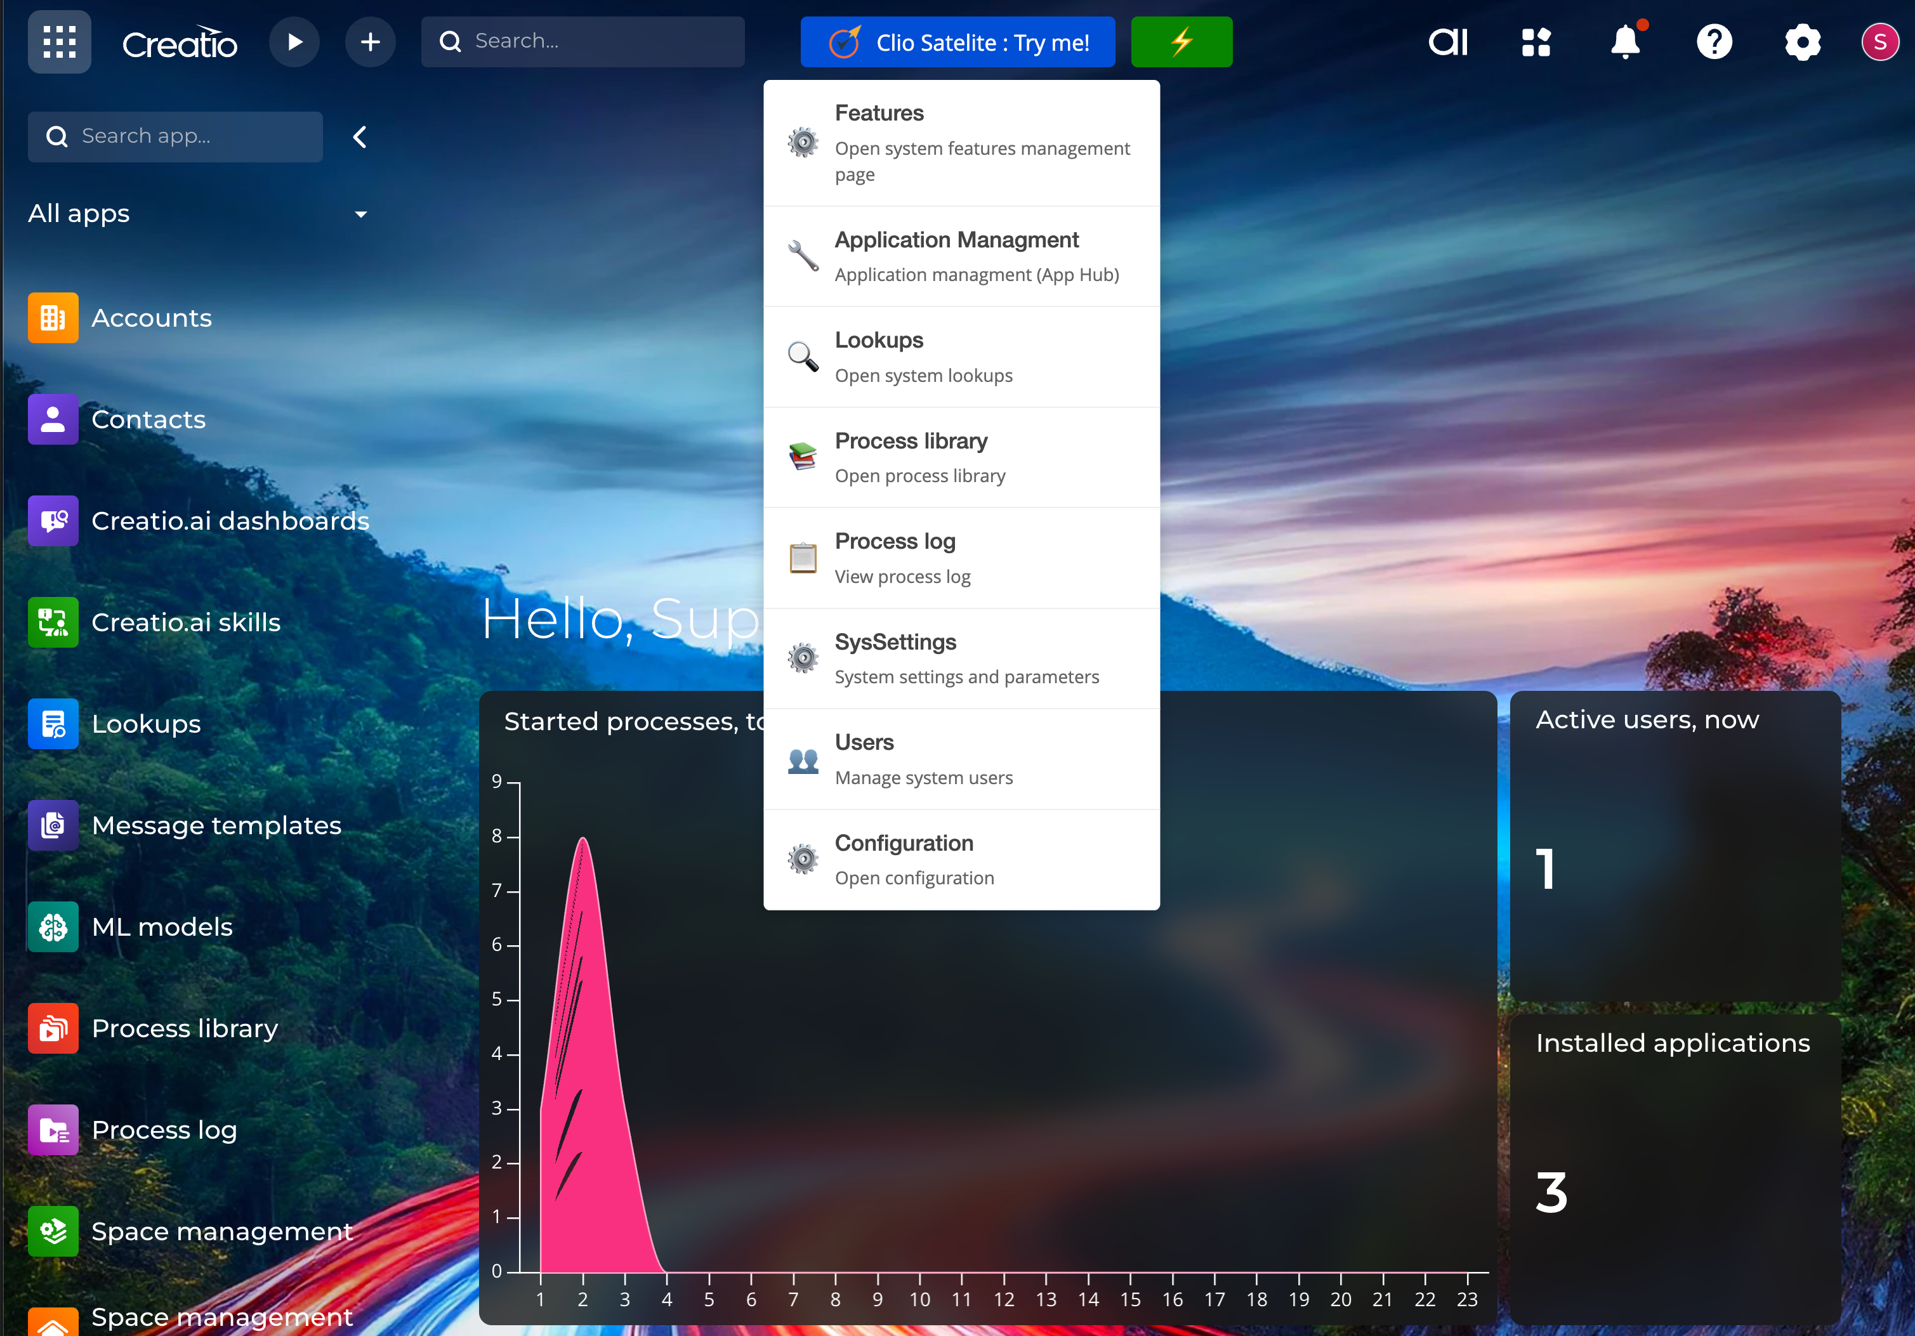Image resolution: width=1915 pixels, height=1336 pixels.
Task: Open the sidebar Process log icon
Action: 53,1130
